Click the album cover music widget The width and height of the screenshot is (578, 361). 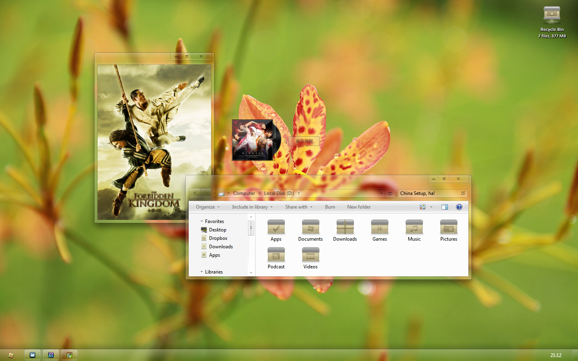252,140
